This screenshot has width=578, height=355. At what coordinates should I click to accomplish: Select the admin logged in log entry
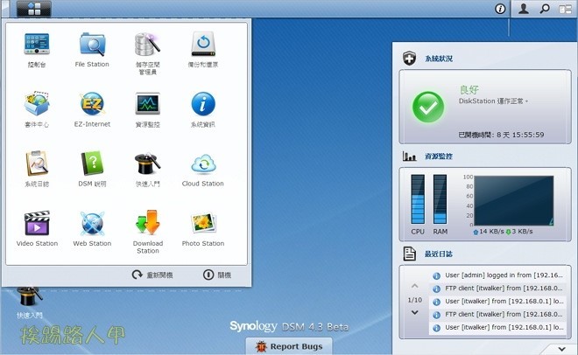point(498,276)
